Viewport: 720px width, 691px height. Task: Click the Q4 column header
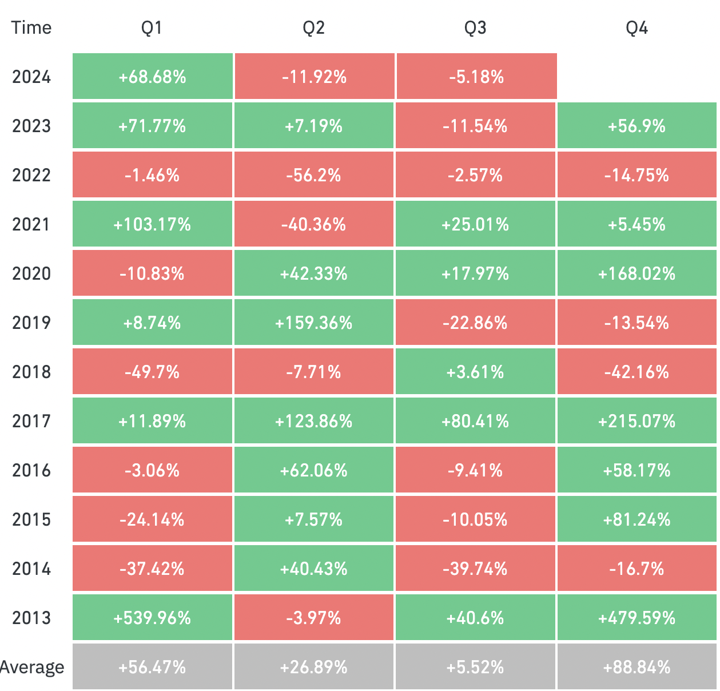637,28
